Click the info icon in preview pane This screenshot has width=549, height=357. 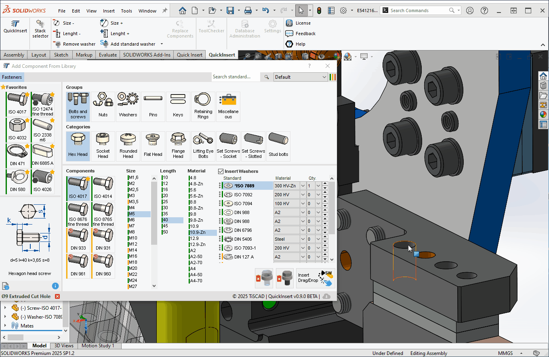(56, 286)
